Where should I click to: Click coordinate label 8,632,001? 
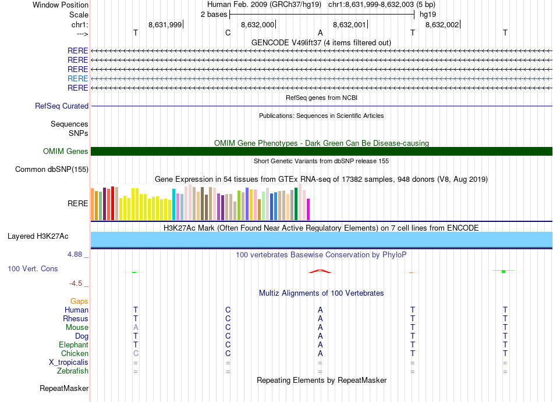tap(349, 24)
